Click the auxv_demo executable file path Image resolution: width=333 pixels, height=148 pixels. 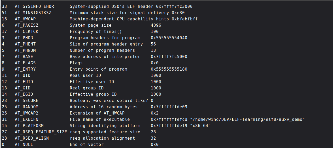pos(248,119)
